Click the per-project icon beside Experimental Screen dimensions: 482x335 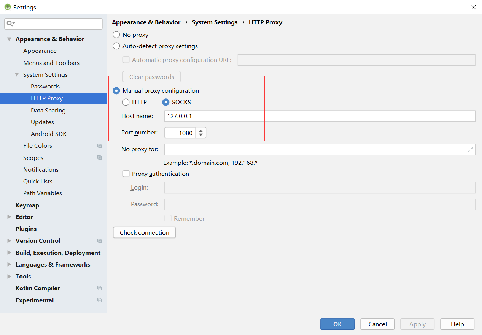coord(99,300)
